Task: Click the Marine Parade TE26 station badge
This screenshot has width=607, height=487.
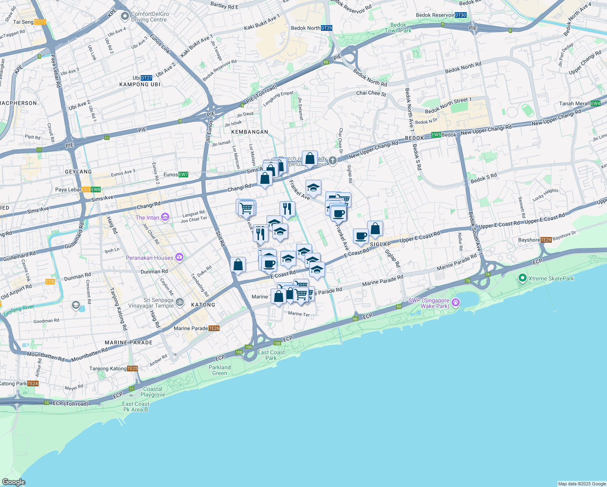Action: 214,328
